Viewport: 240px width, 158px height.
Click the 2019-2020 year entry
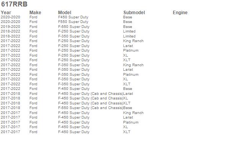(10, 27)
